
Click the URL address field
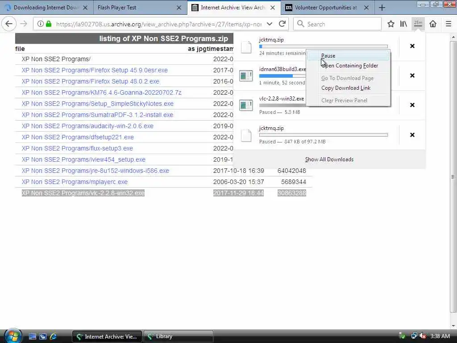159,24
